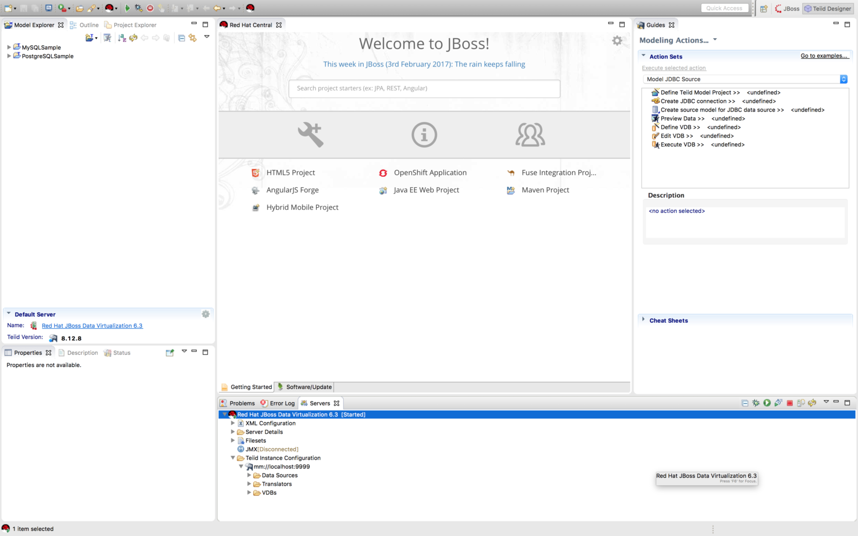Click the Welcome page settings gear icon
This screenshot has width=858, height=536.
617,40
